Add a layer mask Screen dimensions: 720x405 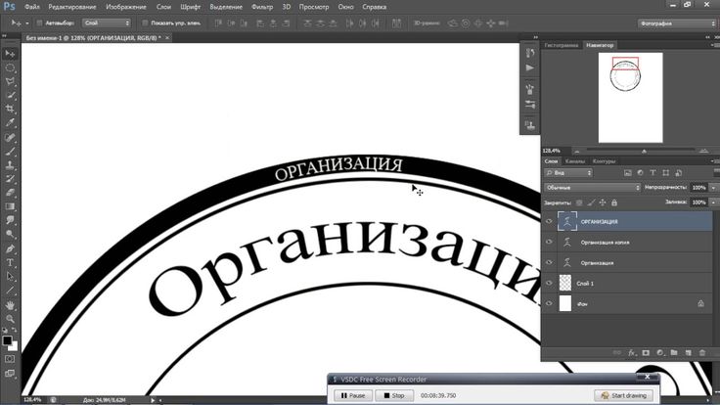click(646, 352)
